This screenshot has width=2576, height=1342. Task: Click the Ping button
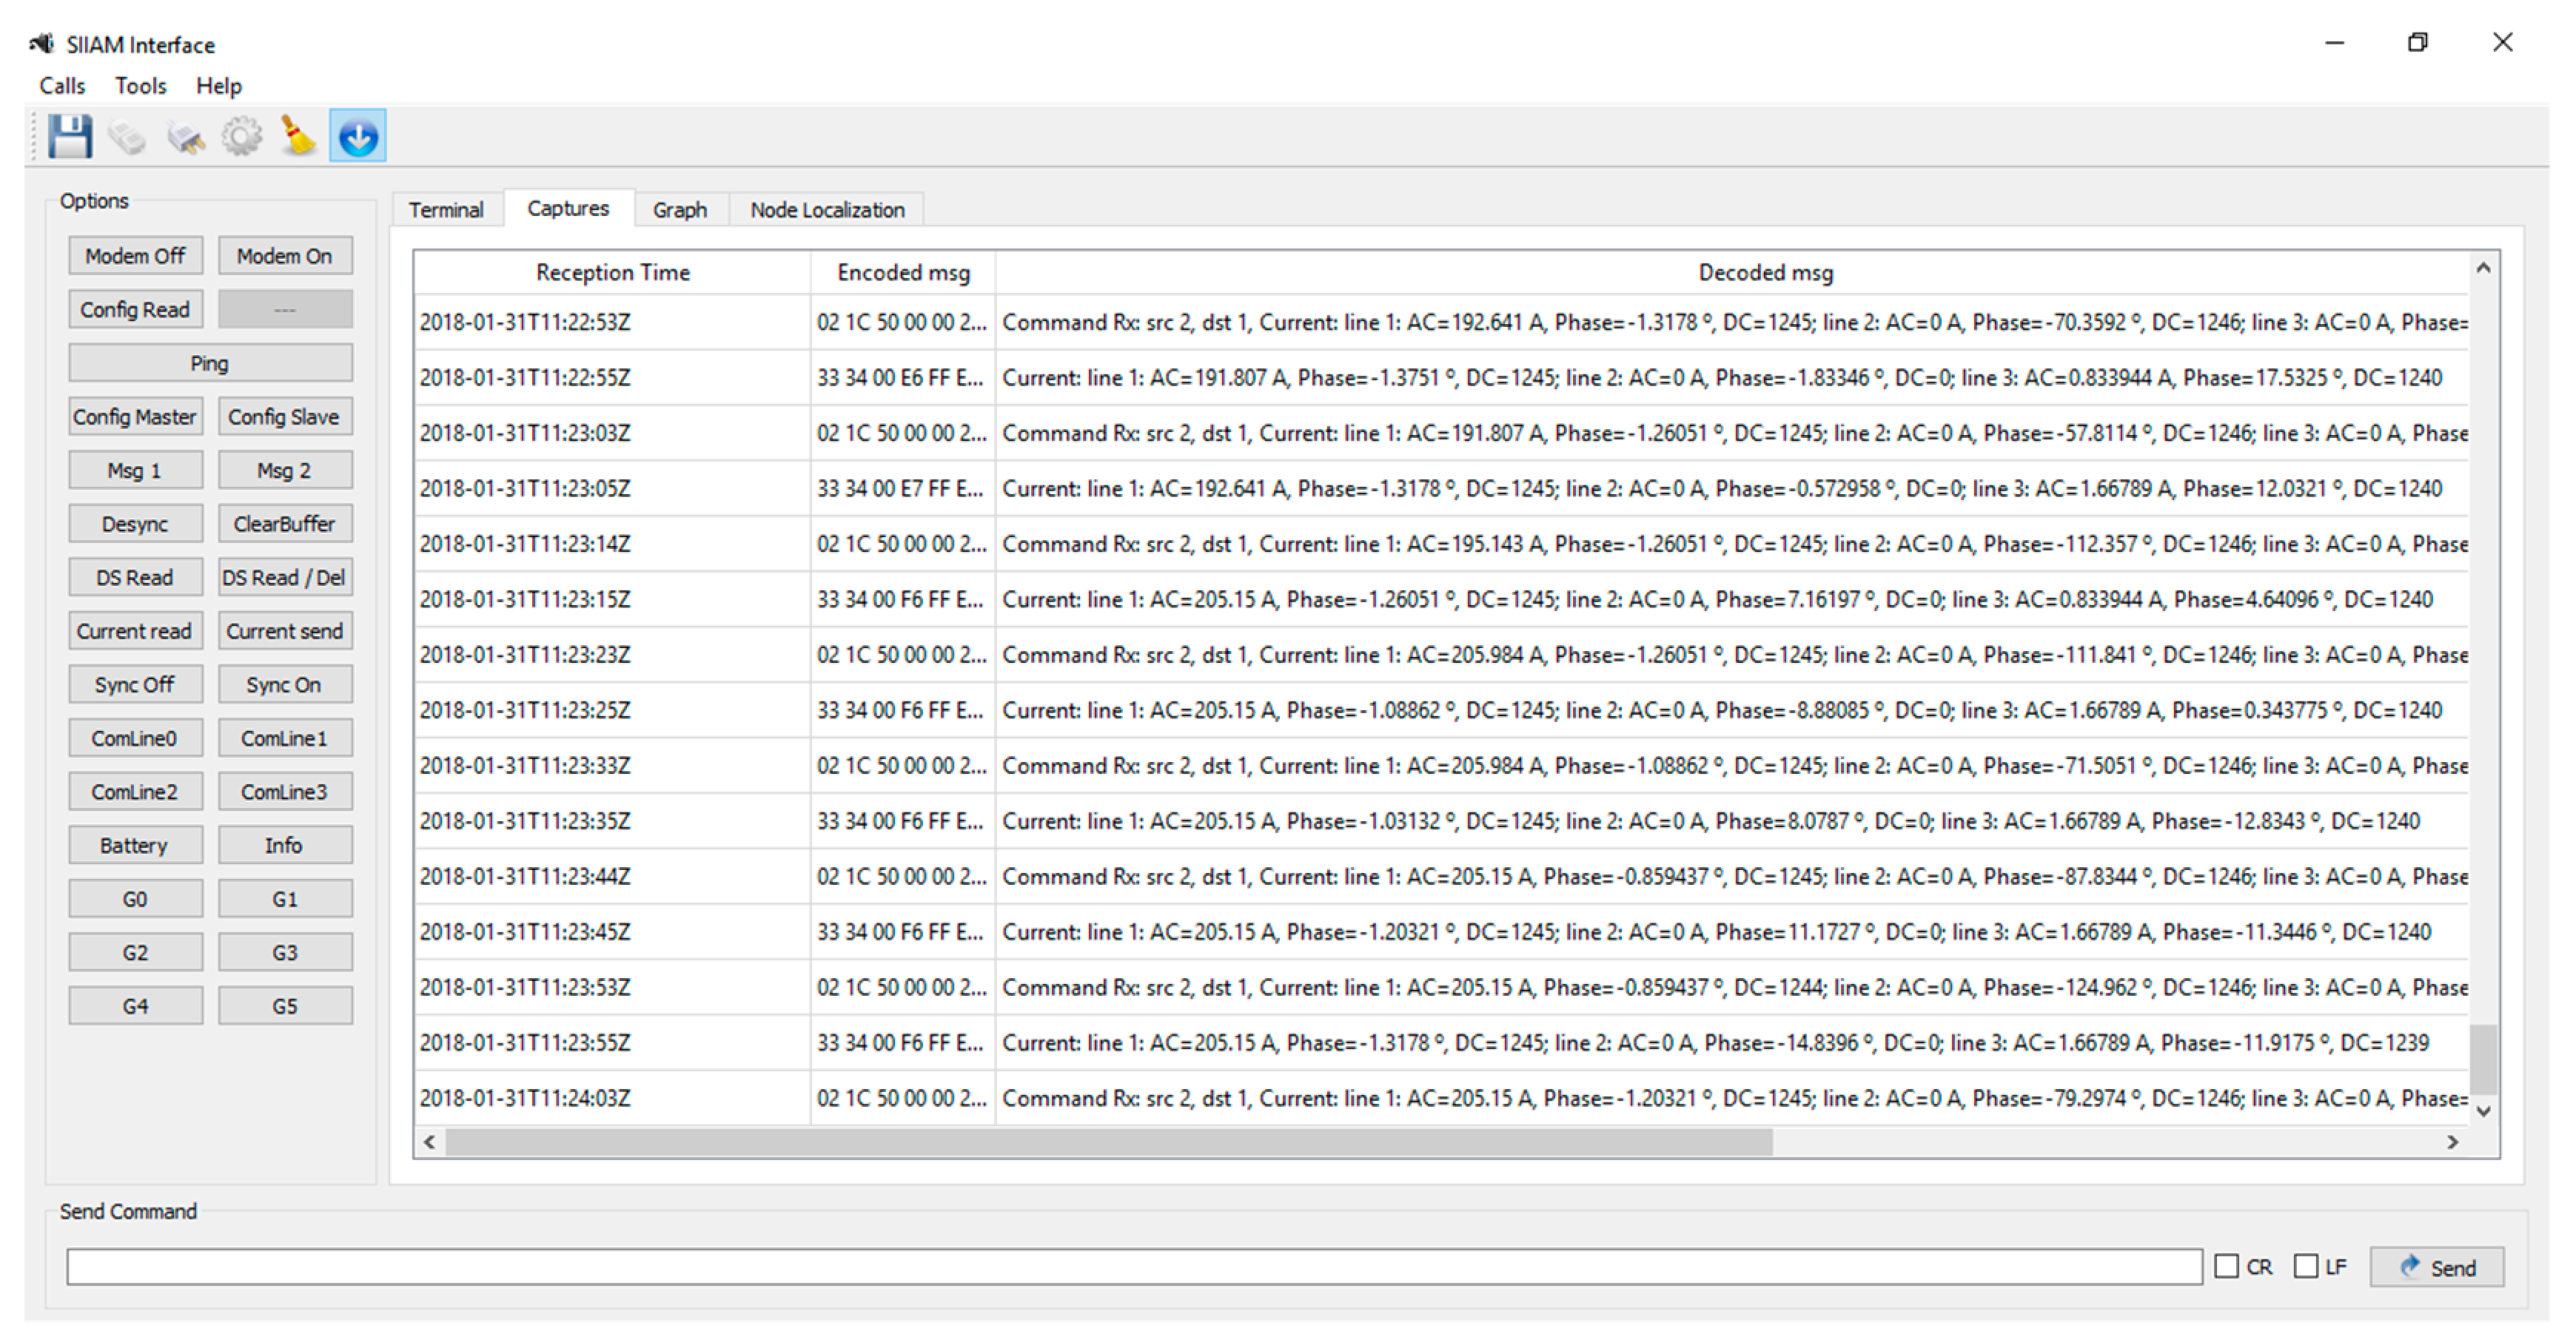[x=210, y=363]
